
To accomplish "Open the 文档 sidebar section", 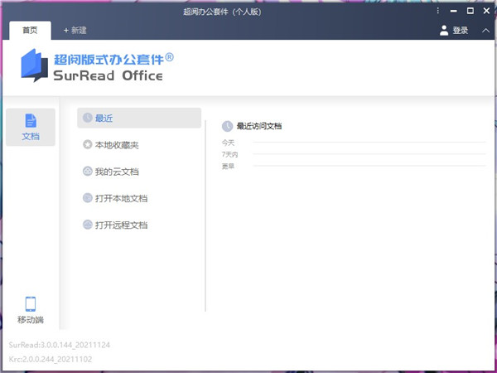I will point(31,127).
